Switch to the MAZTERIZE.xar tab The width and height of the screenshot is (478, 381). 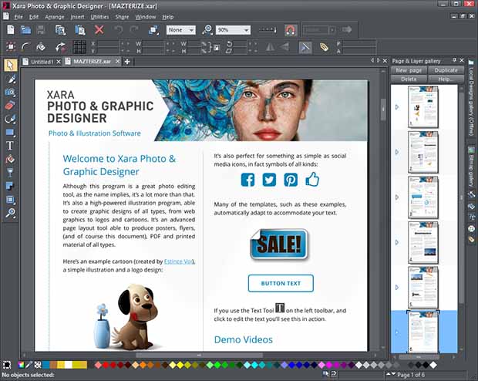coord(92,62)
